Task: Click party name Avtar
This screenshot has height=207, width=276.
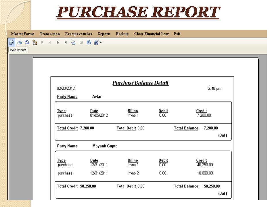Action: [97, 97]
